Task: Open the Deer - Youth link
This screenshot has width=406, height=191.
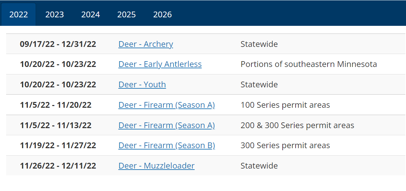Action: (142, 85)
